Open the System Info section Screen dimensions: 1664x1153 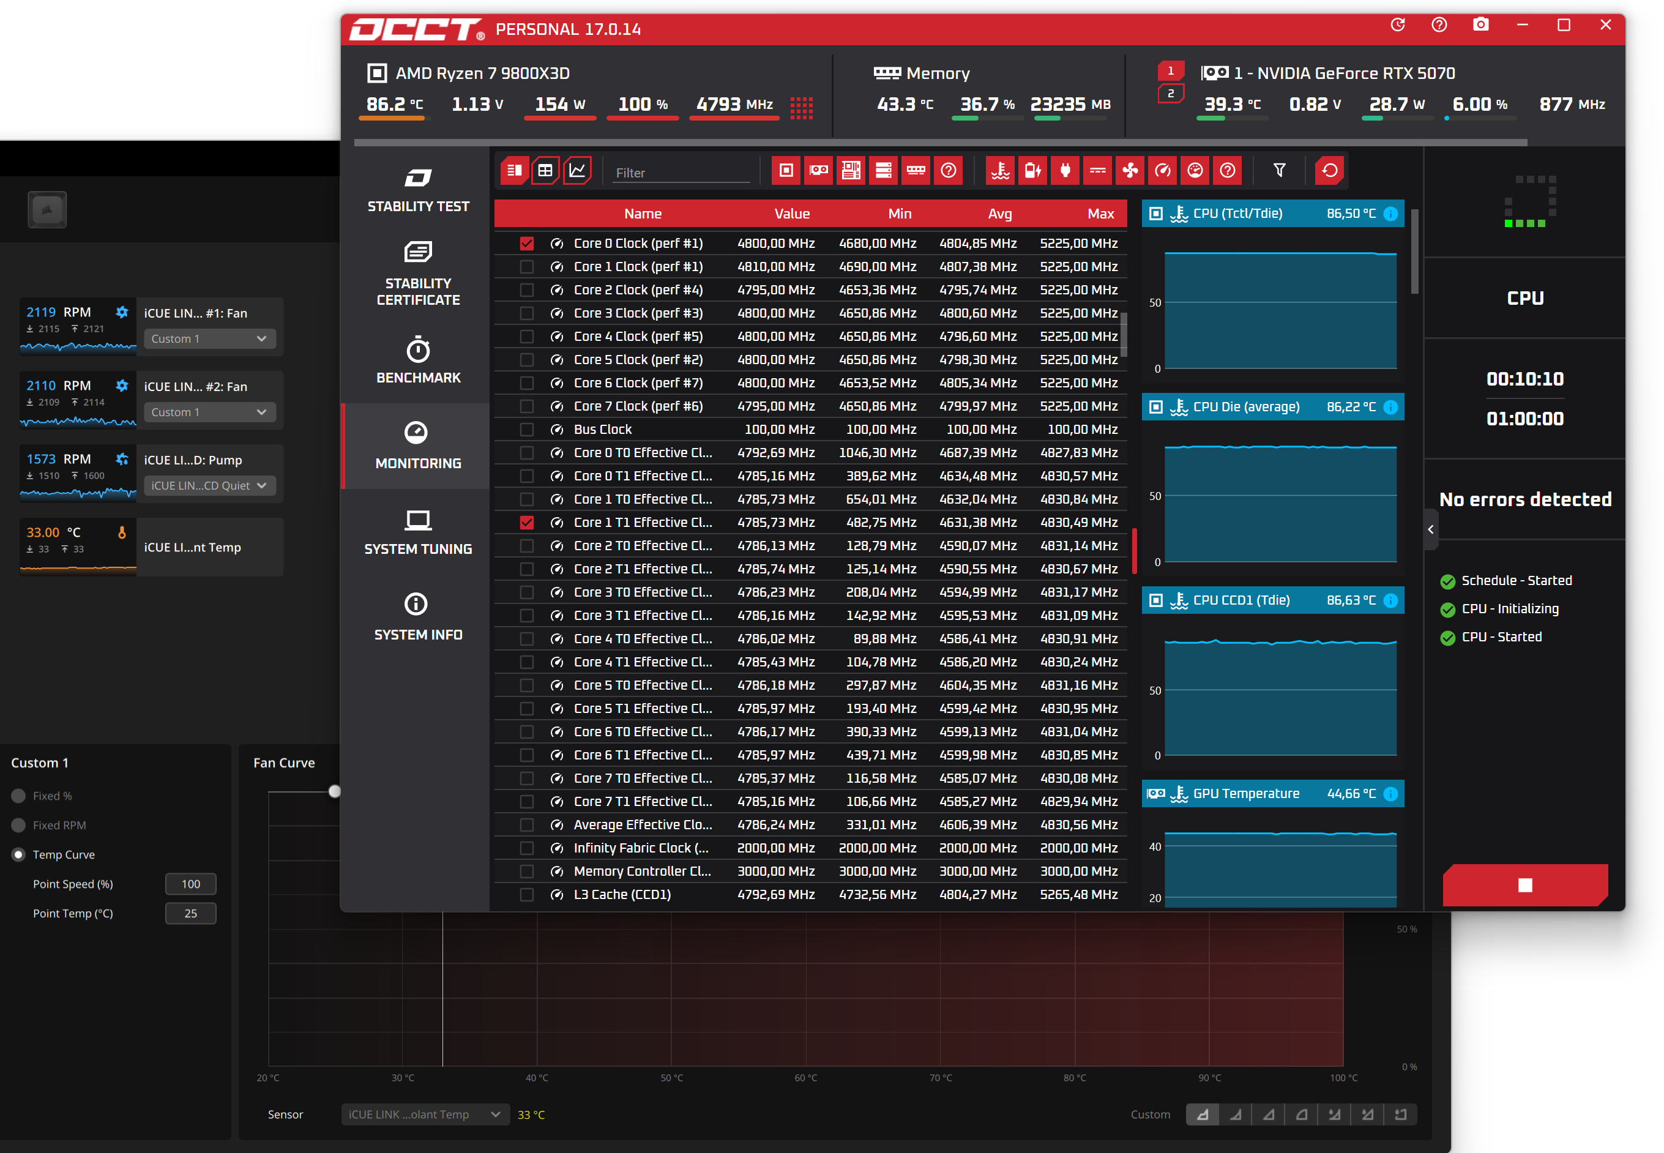pyautogui.click(x=418, y=618)
